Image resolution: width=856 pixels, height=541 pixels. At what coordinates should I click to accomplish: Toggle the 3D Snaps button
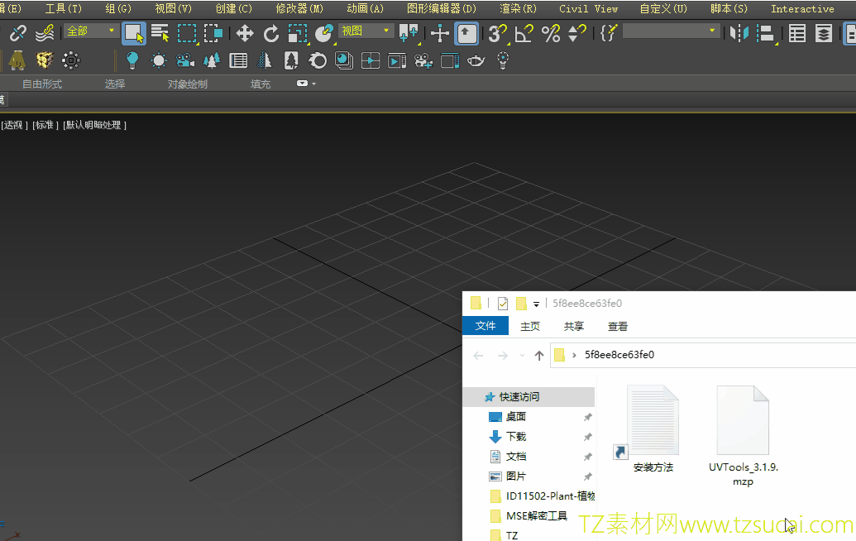point(496,34)
